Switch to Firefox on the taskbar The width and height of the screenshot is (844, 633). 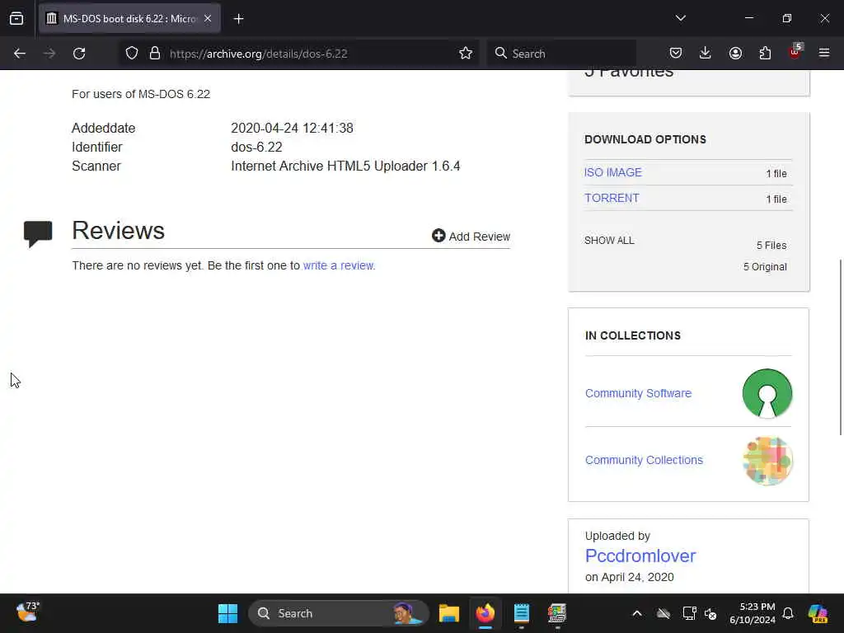(x=485, y=613)
